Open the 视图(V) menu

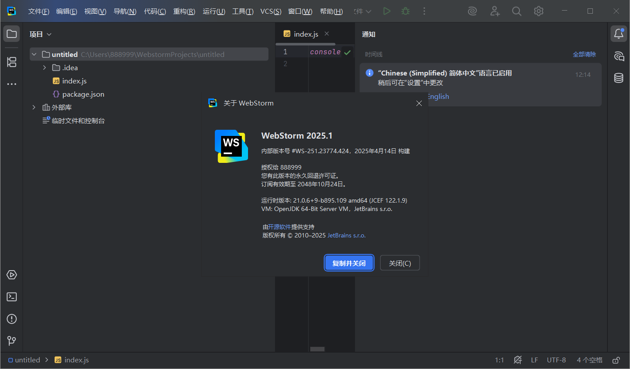pyautogui.click(x=95, y=11)
